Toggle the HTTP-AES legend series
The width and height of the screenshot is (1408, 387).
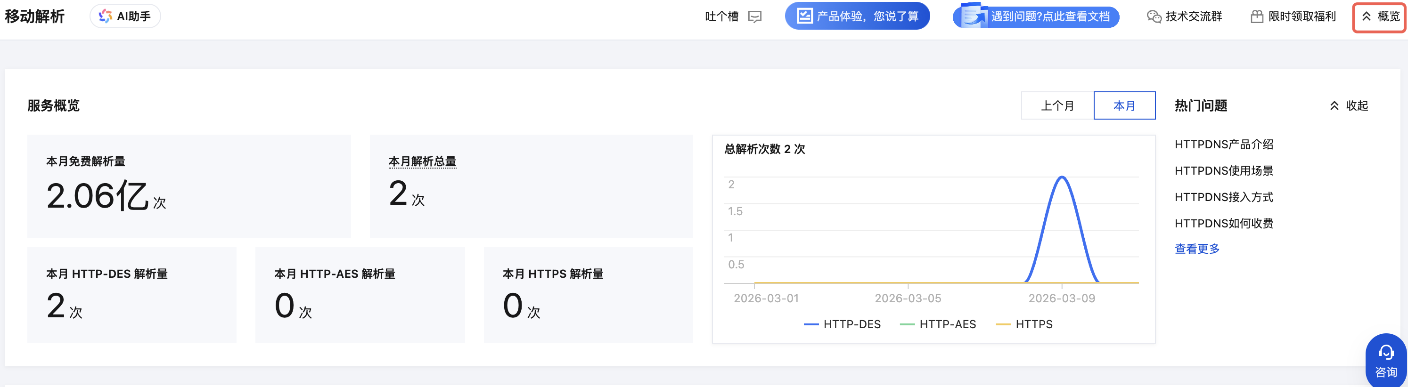click(x=938, y=324)
